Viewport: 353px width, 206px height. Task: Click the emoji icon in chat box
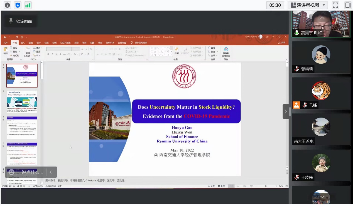[11, 172]
